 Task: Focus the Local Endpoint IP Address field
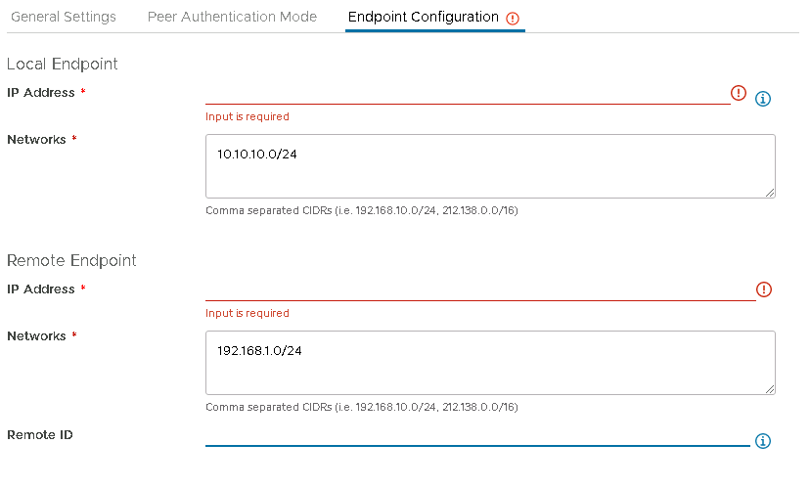click(467, 93)
